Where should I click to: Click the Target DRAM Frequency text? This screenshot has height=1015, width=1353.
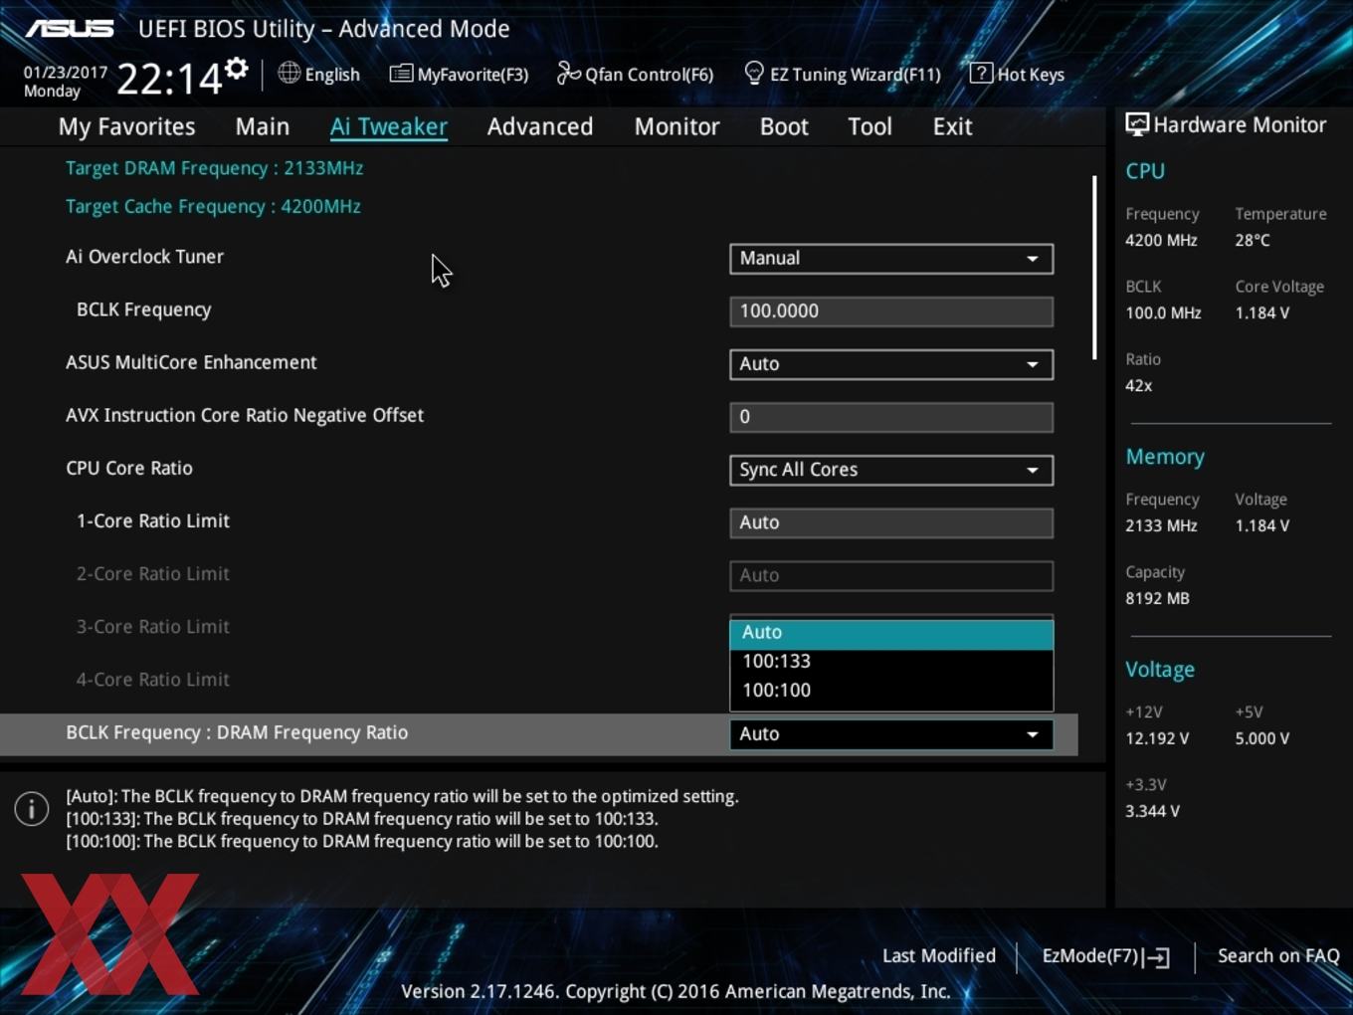coord(214,168)
